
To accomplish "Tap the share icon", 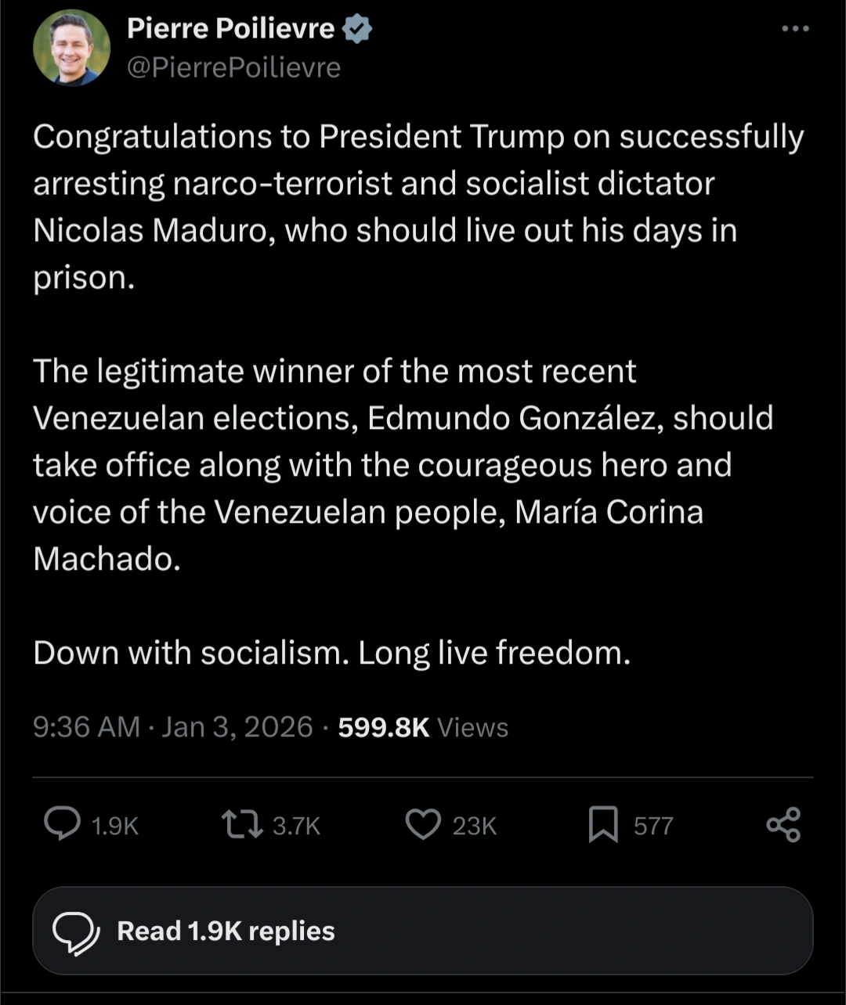I will point(783,825).
